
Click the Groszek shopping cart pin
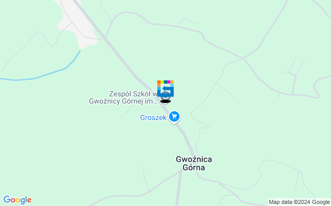point(174,117)
